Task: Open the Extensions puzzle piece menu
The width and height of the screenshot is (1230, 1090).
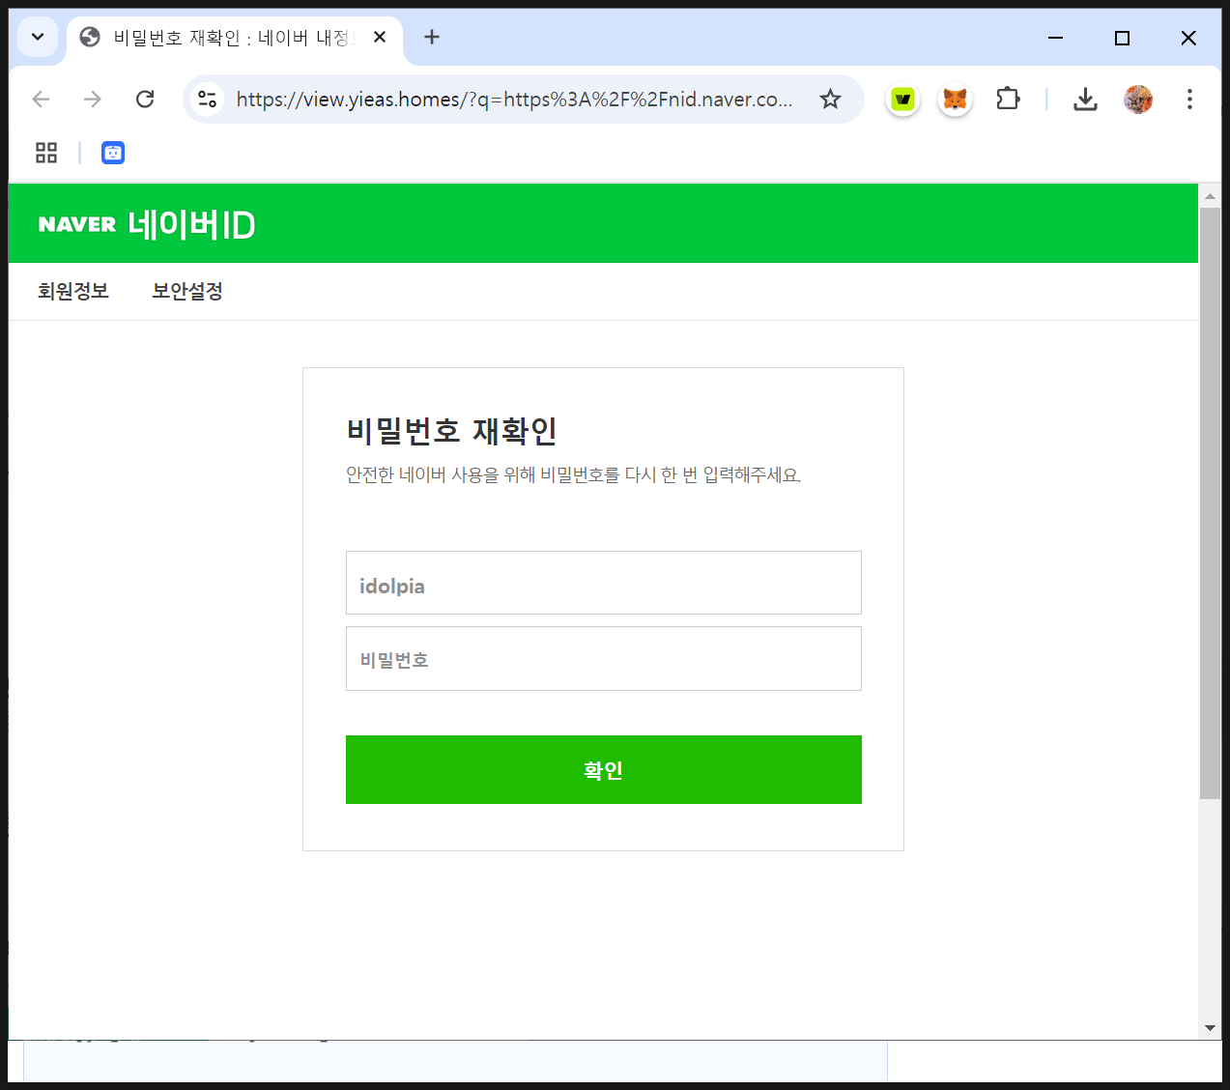Action: [x=1008, y=99]
